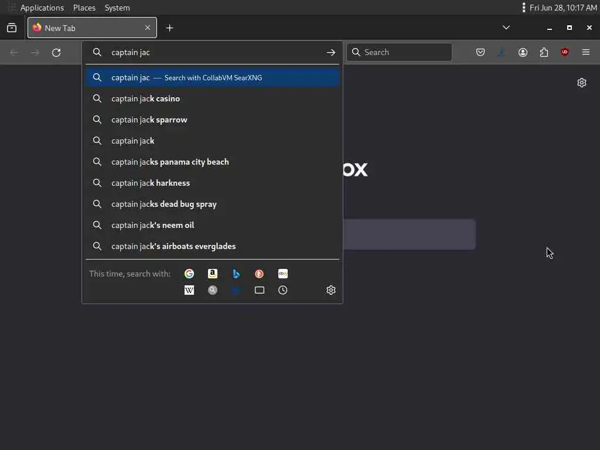The width and height of the screenshot is (600, 450).
Task: Open the Firefox account icon
Action: [523, 52]
